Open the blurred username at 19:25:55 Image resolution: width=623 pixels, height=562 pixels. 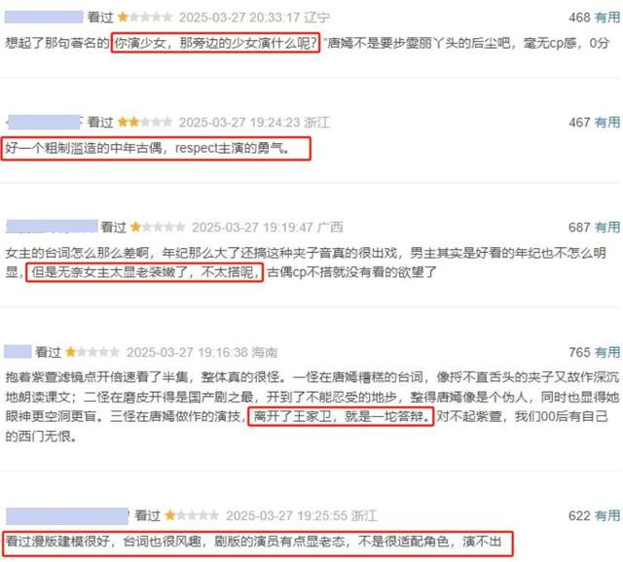coord(67,515)
